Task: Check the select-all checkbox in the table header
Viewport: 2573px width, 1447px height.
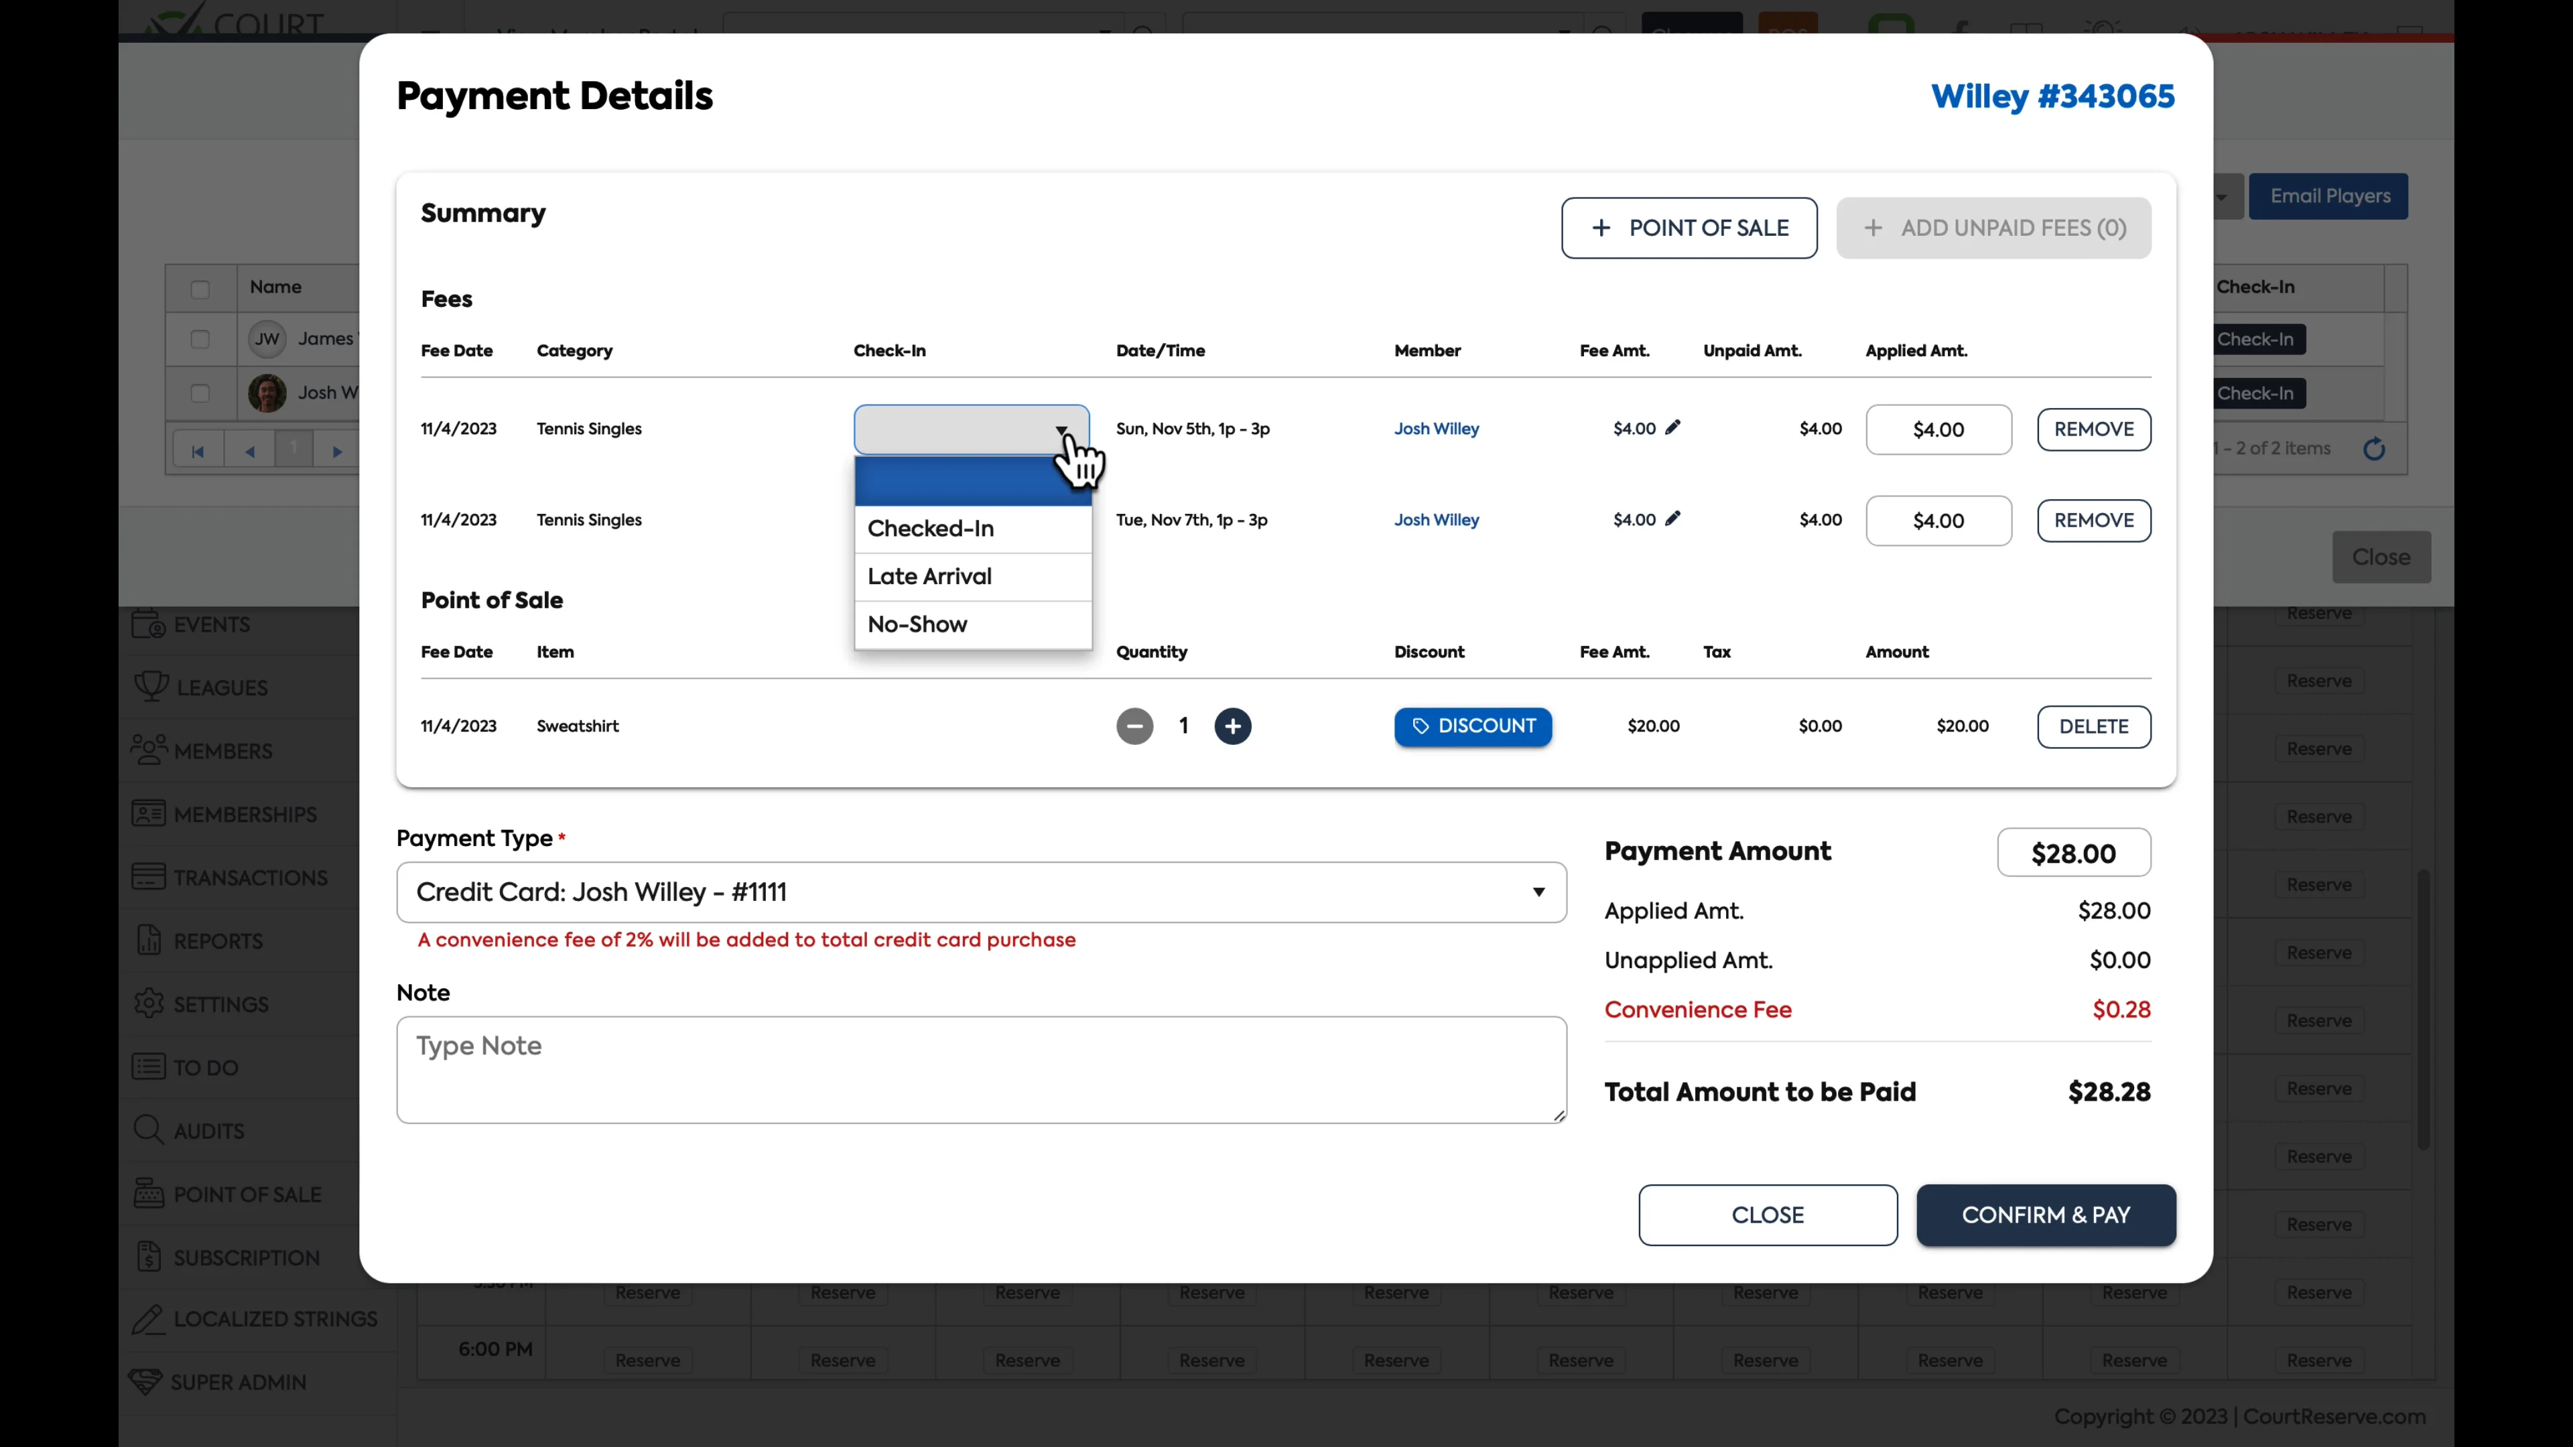Action: tap(200, 289)
